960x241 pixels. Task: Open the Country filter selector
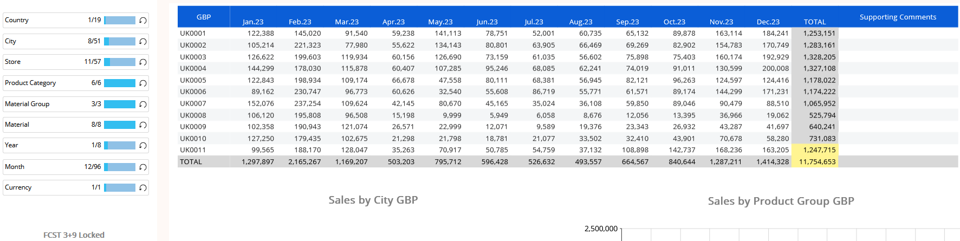point(76,20)
